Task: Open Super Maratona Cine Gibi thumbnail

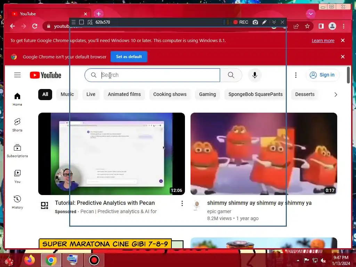Action: tap(111, 243)
